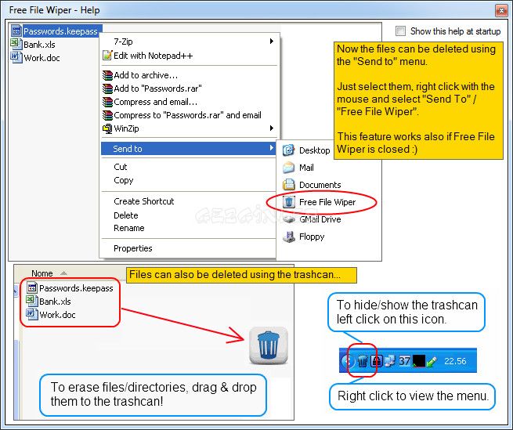
Task: Click the Passwords.keepass file icon at top
Action: pos(16,31)
